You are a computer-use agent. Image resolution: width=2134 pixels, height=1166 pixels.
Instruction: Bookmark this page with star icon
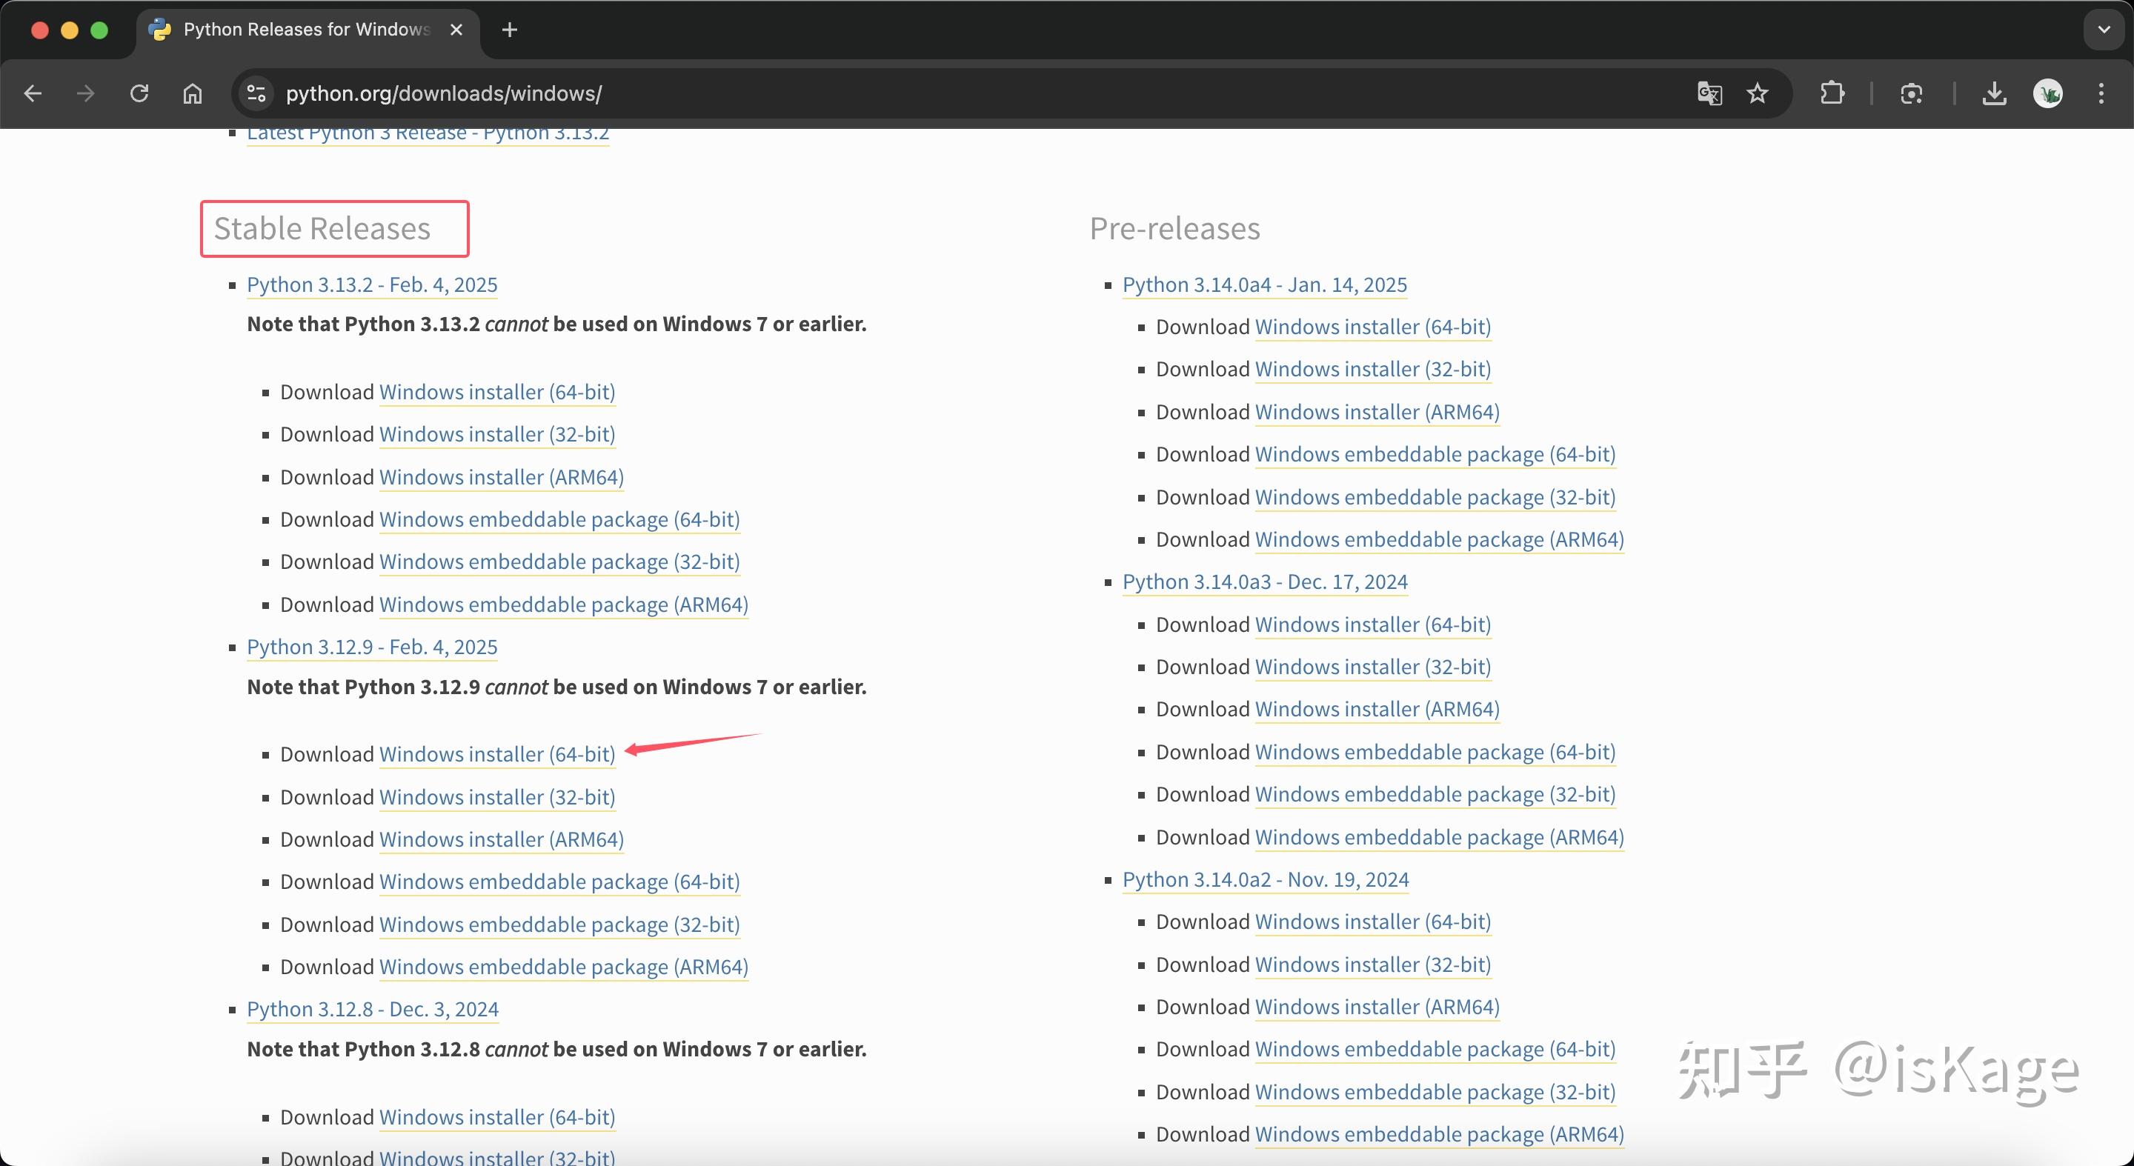tap(1757, 93)
